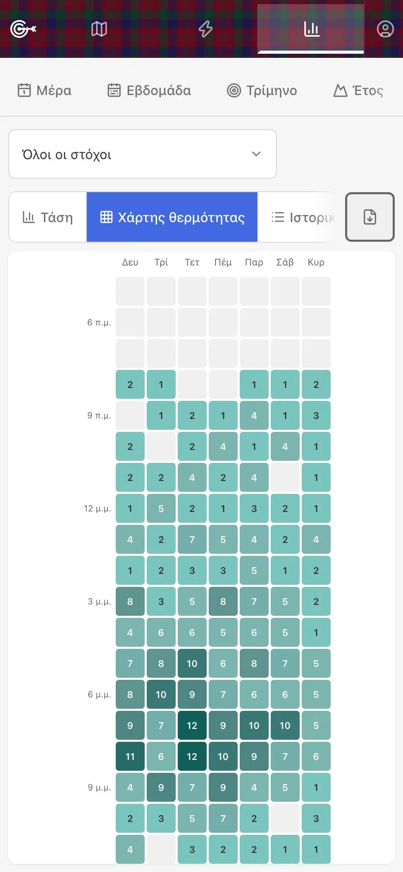
Task: Open the user profile icon
Action: tap(385, 29)
